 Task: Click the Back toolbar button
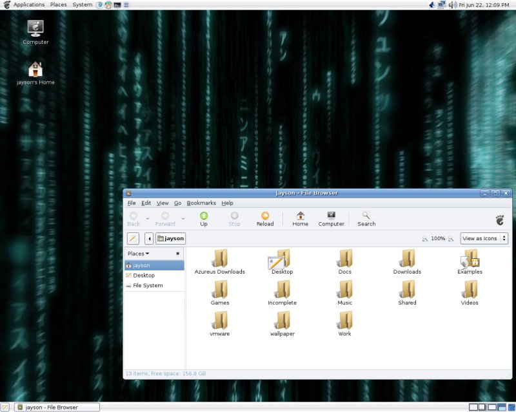[134, 219]
